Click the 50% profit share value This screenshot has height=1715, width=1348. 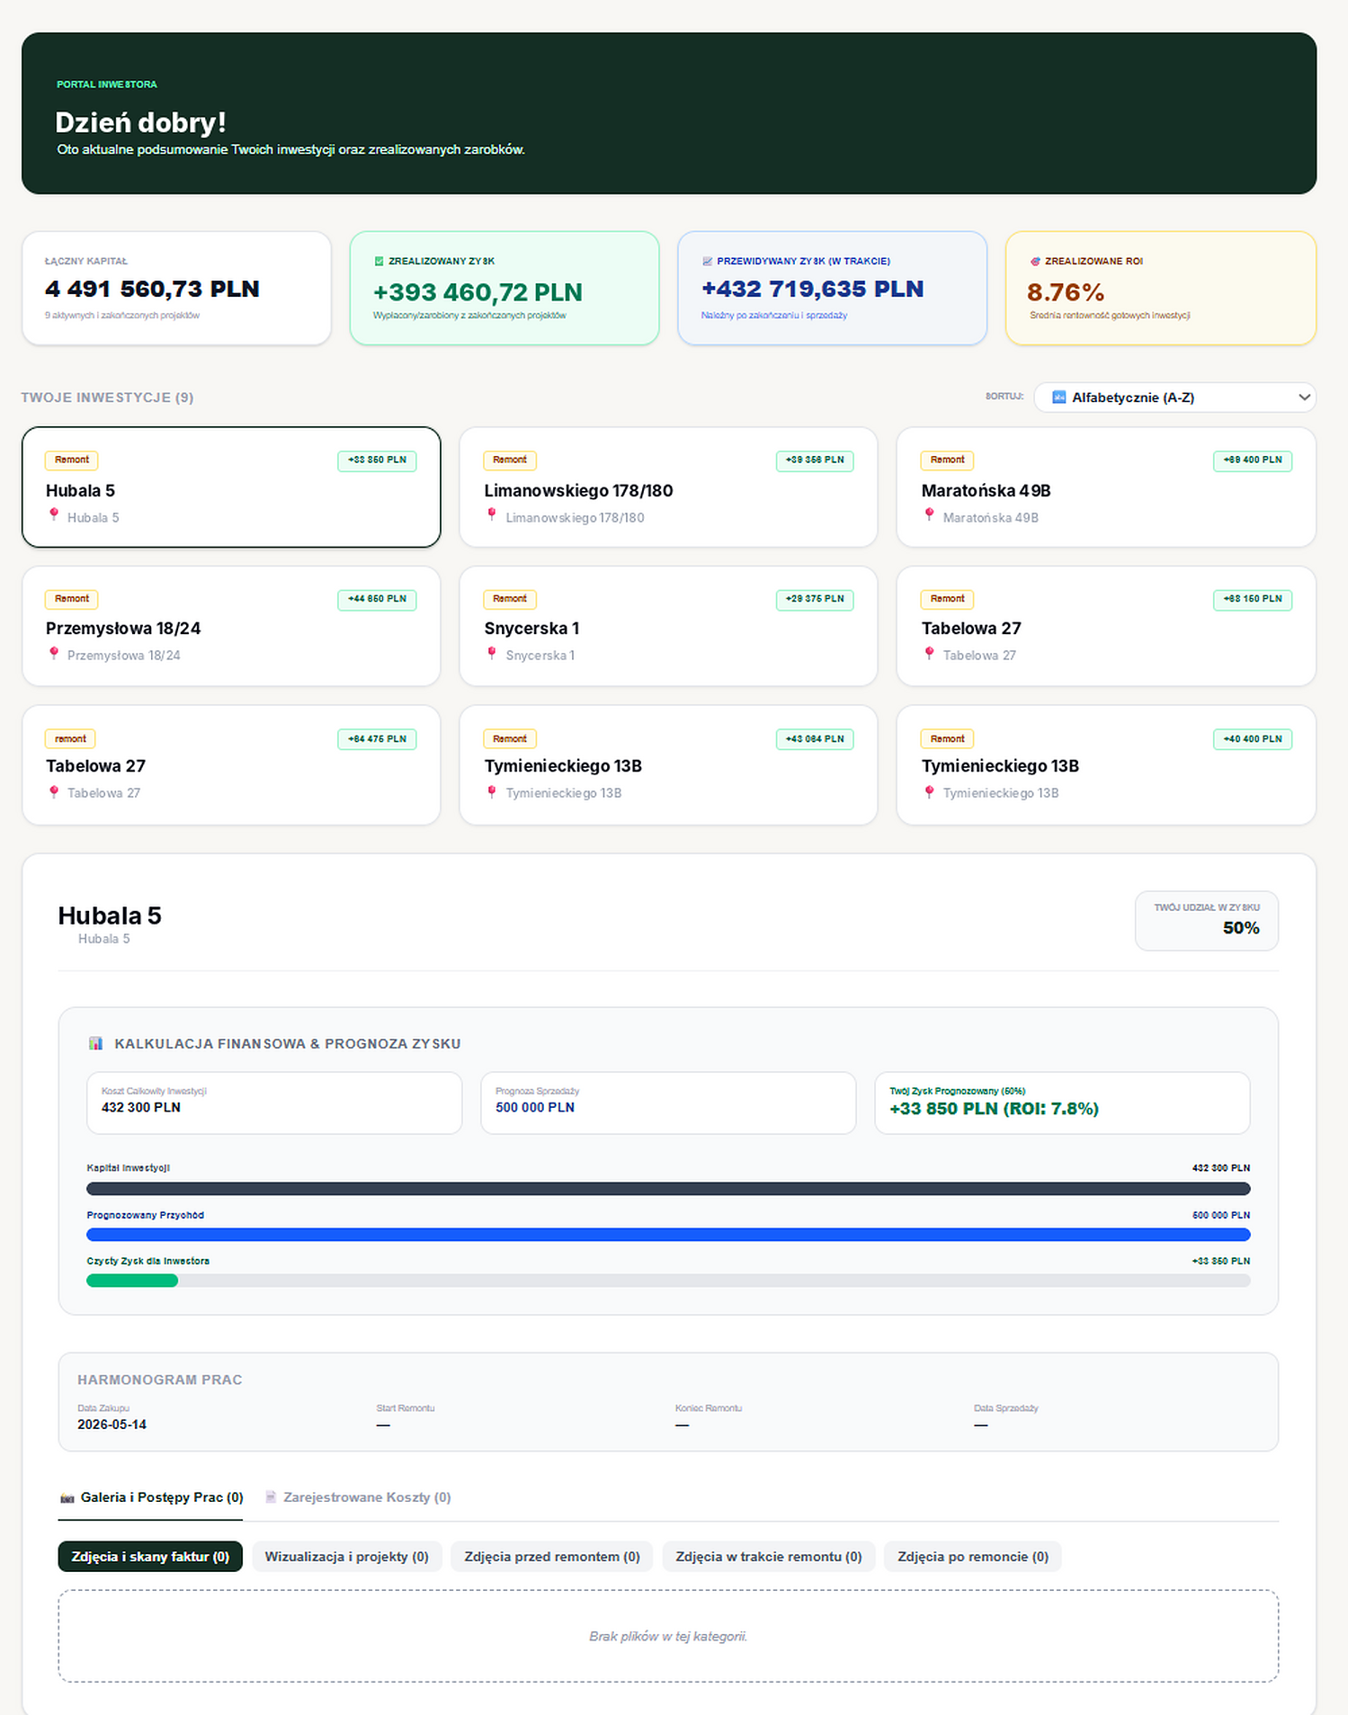[1241, 928]
